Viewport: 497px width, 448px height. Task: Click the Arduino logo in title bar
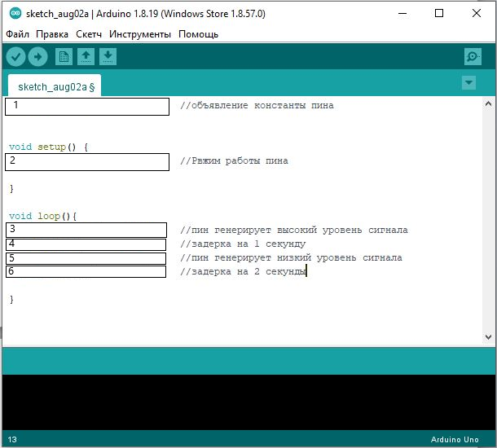pyautogui.click(x=15, y=14)
